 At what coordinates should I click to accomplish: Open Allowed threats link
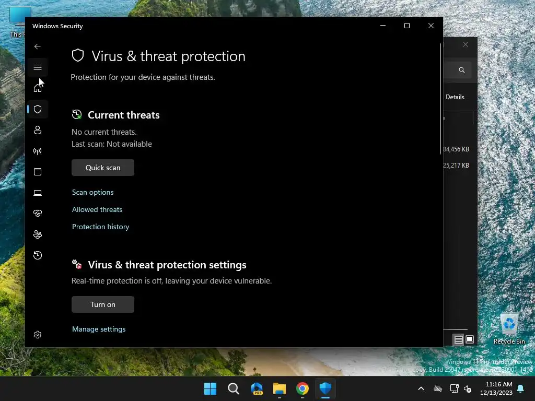(97, 209)
